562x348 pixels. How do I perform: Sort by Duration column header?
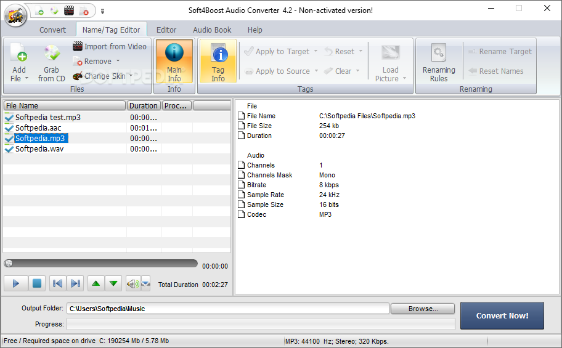click(144, 106)
